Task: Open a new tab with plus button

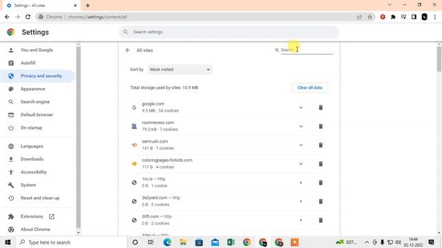Action: click(88, 6)
